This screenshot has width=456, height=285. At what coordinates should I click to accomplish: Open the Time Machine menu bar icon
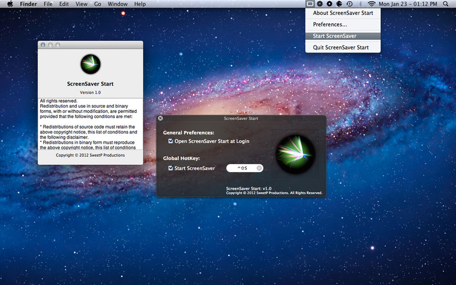(349, 4)
